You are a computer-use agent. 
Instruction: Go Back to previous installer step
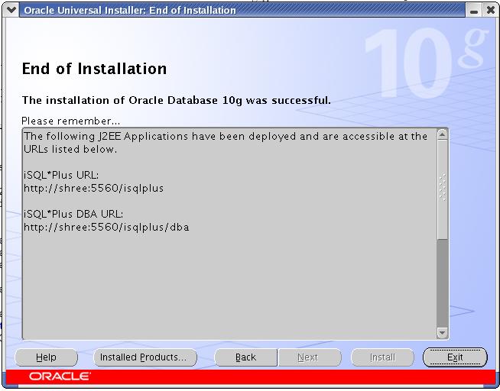point(246,357)
